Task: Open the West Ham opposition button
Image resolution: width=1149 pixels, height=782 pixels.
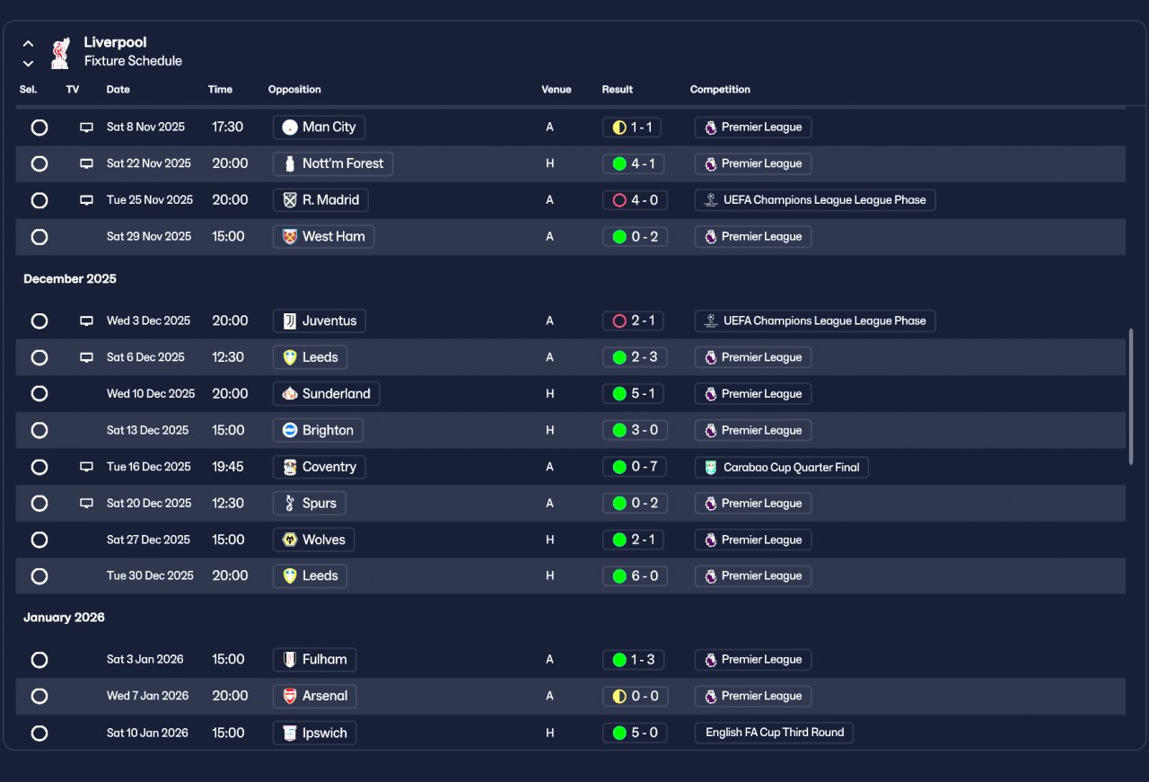Action: [x=324, y=237]
